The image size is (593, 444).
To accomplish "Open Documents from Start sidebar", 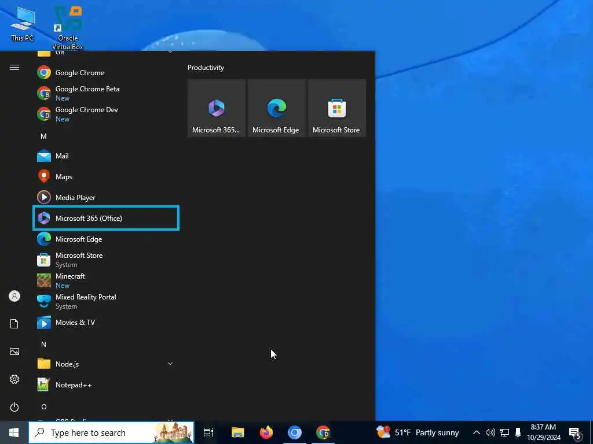I will click(14, 324).
